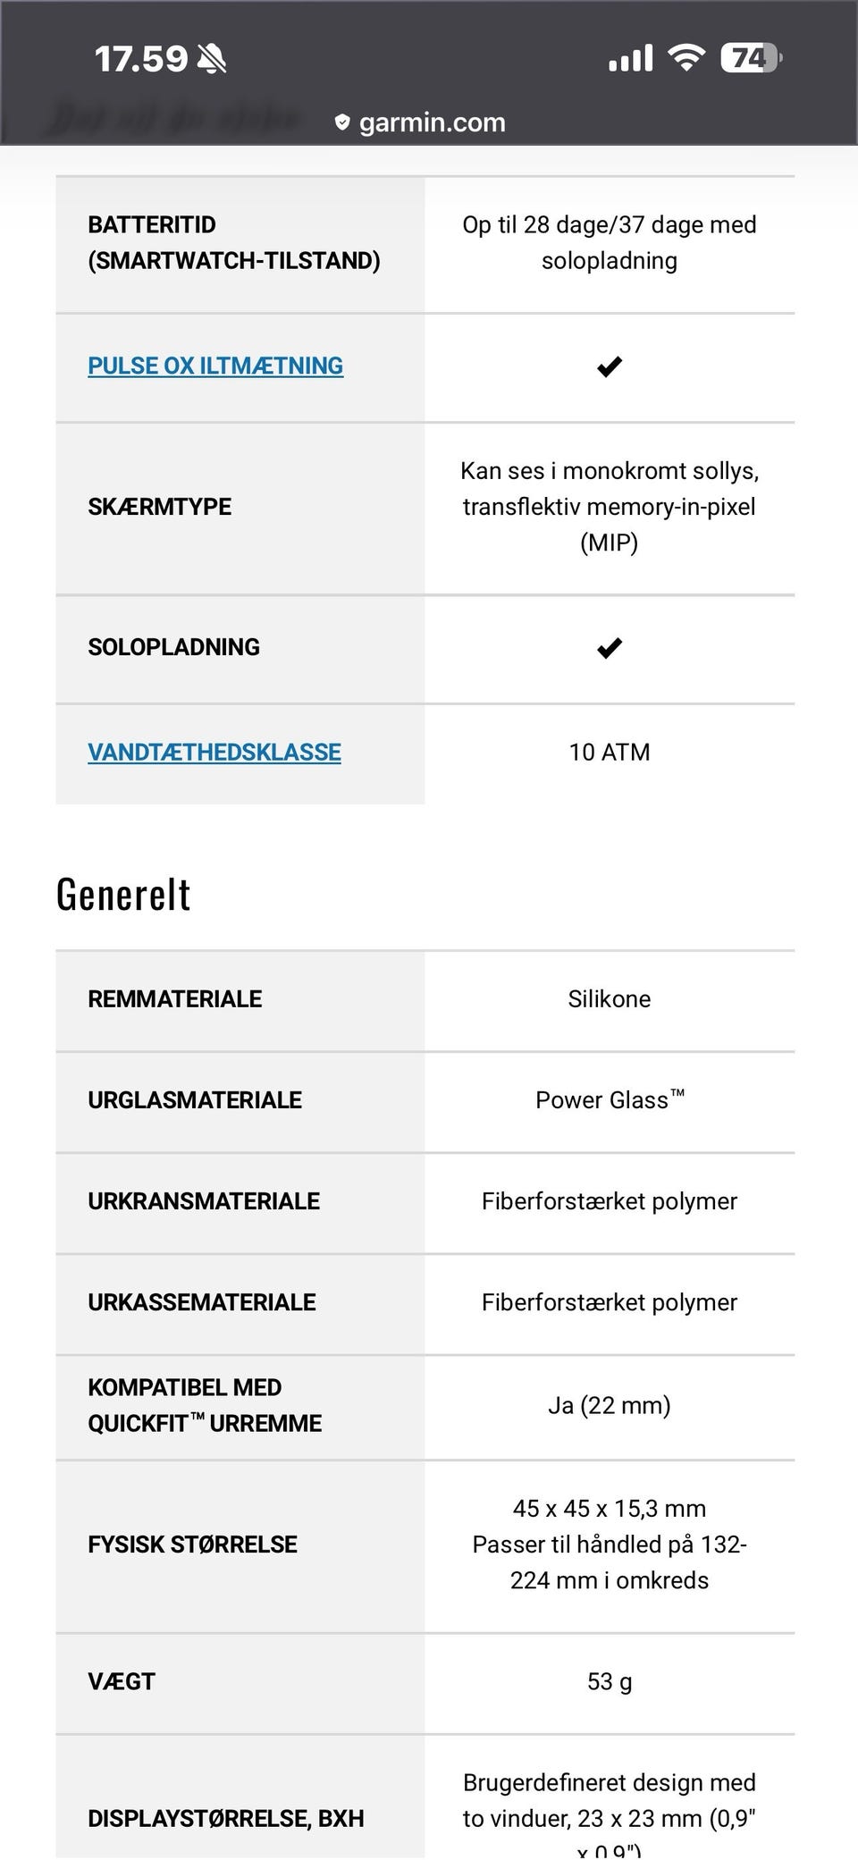Tap the checkmark in Solopladning row

coord(610,648)
